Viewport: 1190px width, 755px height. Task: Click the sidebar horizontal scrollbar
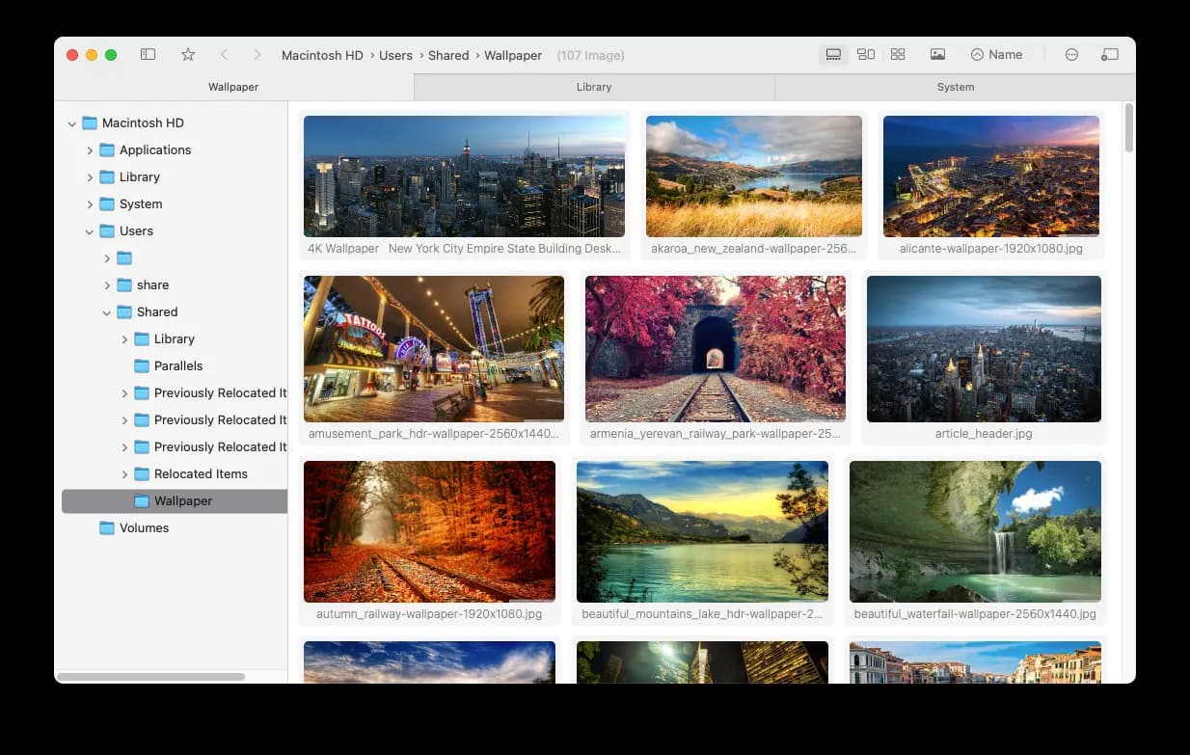pyautogui.click(x=150, y=677)
